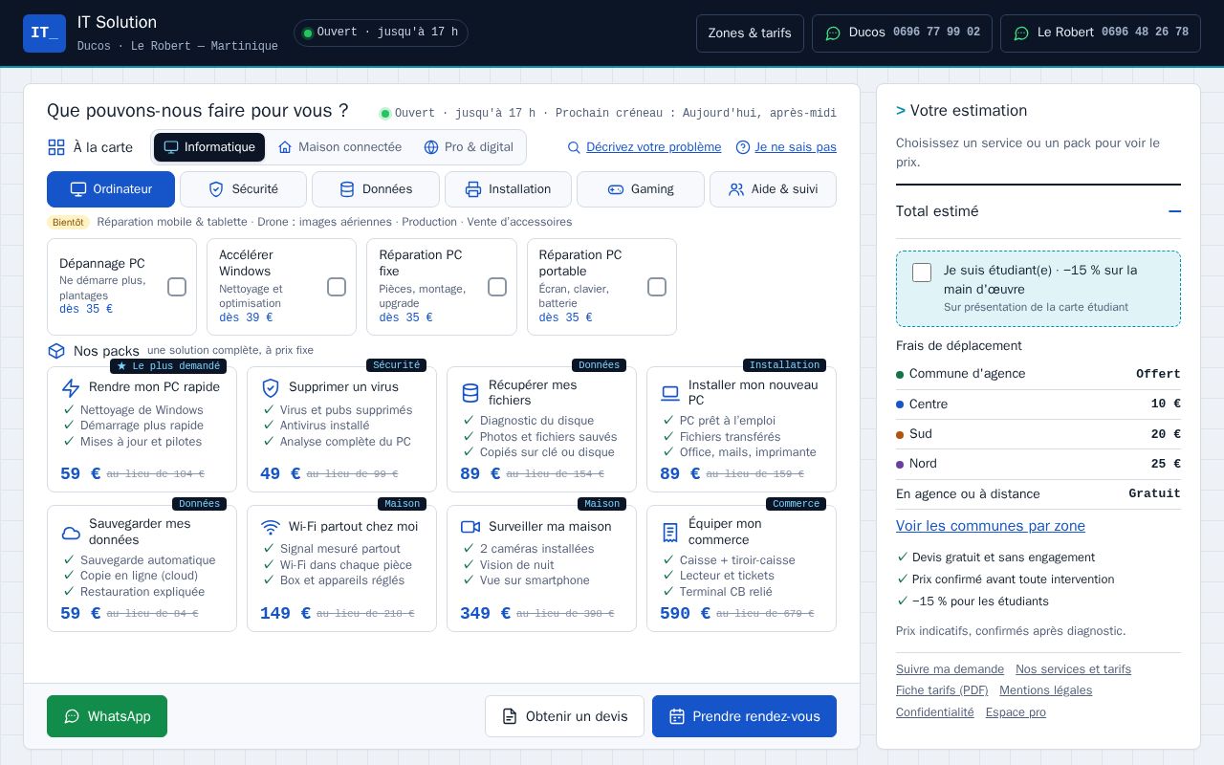Open Voir les communes par zone link
Viewport: 1224px width, 765px height.
991,526
